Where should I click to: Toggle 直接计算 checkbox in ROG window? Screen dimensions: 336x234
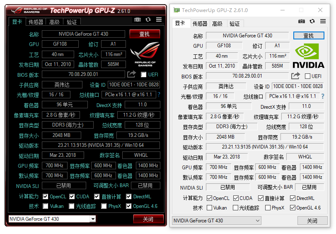(97, 196)
